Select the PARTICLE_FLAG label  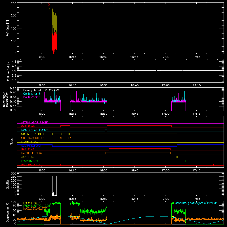(32, 153)
